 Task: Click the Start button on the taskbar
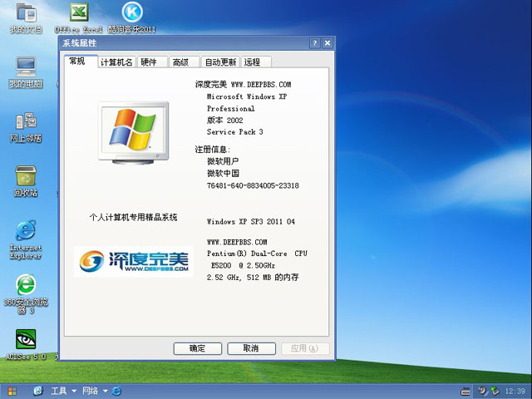(12, 391)
